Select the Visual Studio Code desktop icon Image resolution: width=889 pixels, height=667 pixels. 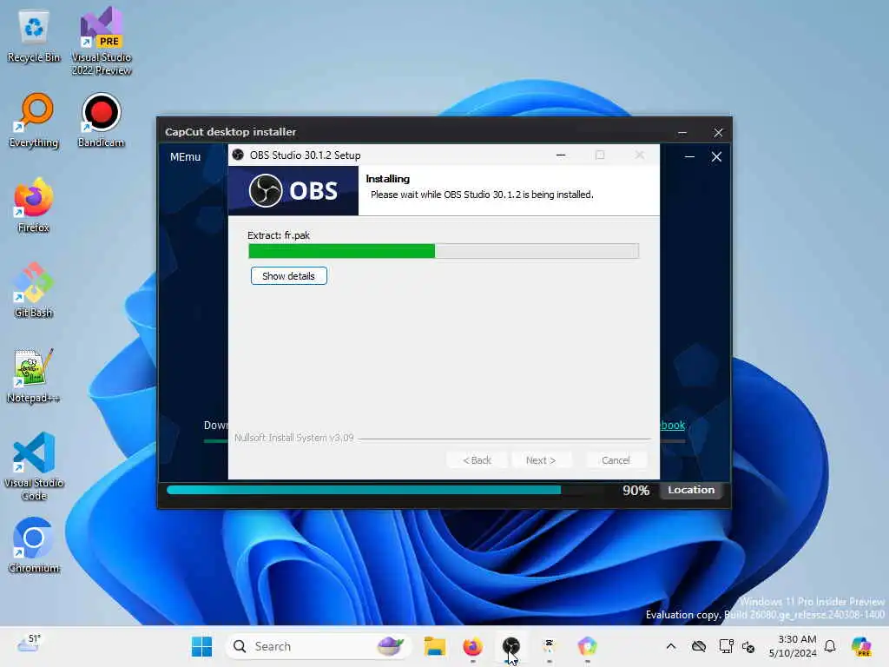[x=34, y=466]
